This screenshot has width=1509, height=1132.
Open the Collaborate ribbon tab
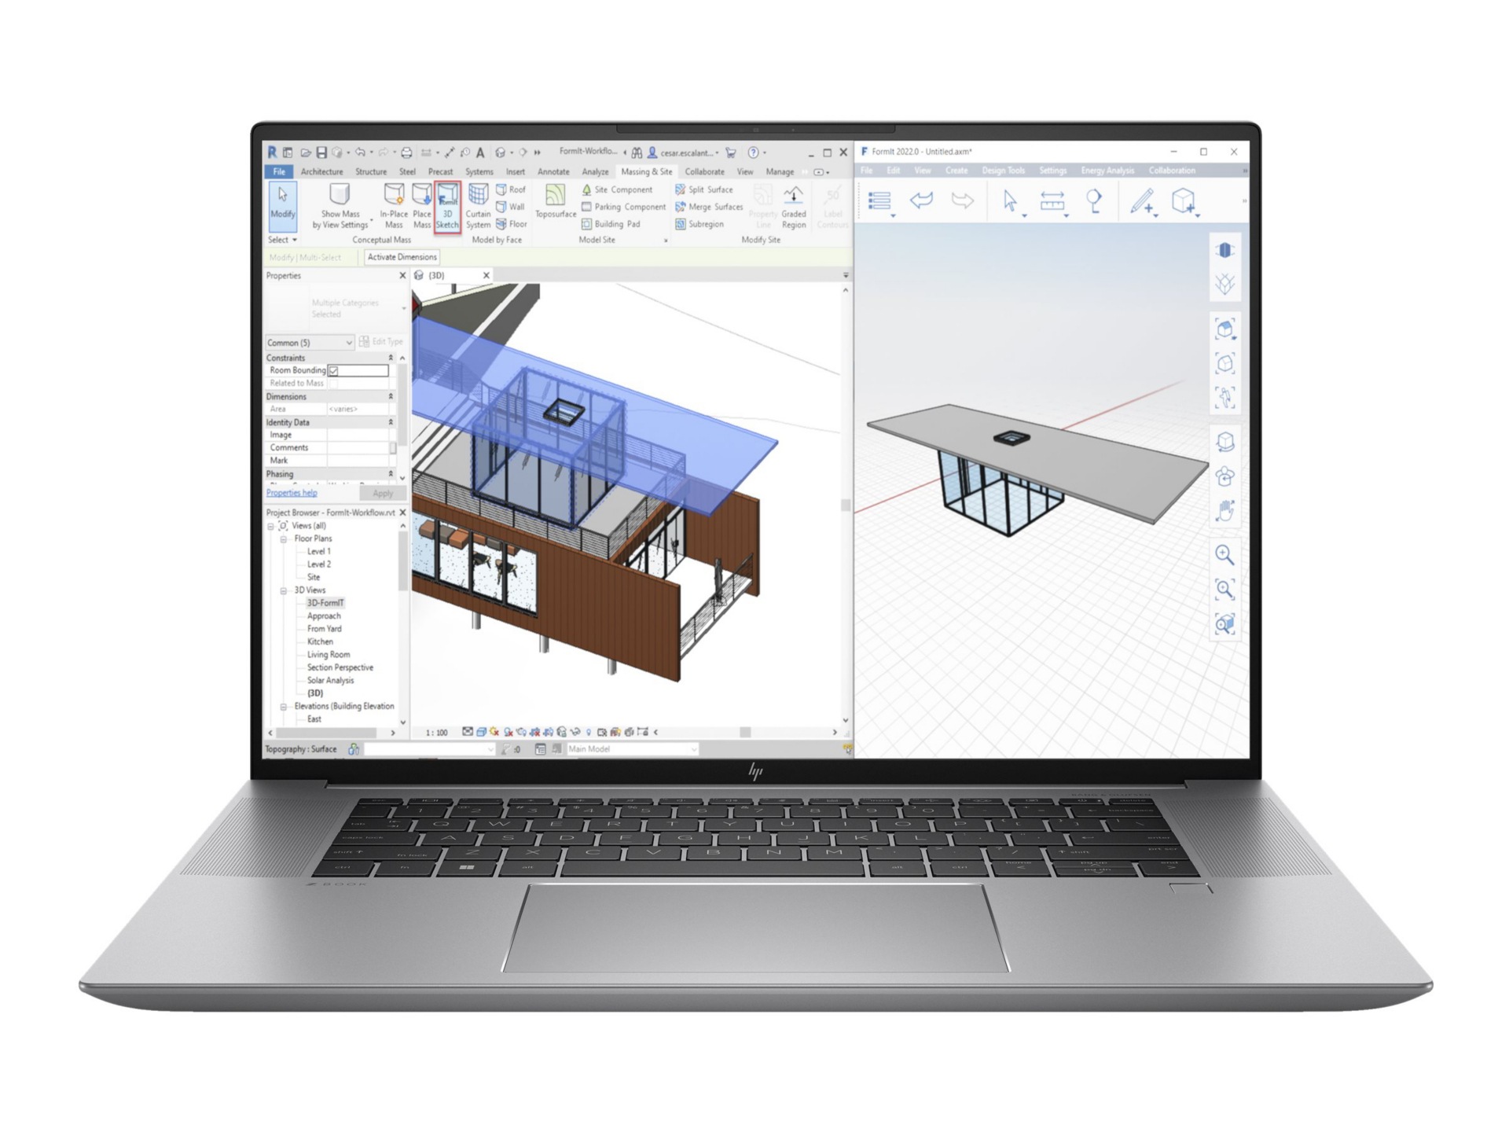coord(704,171)
